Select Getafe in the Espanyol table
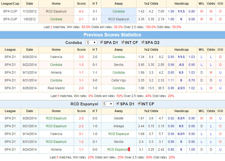 click(118, 118)
